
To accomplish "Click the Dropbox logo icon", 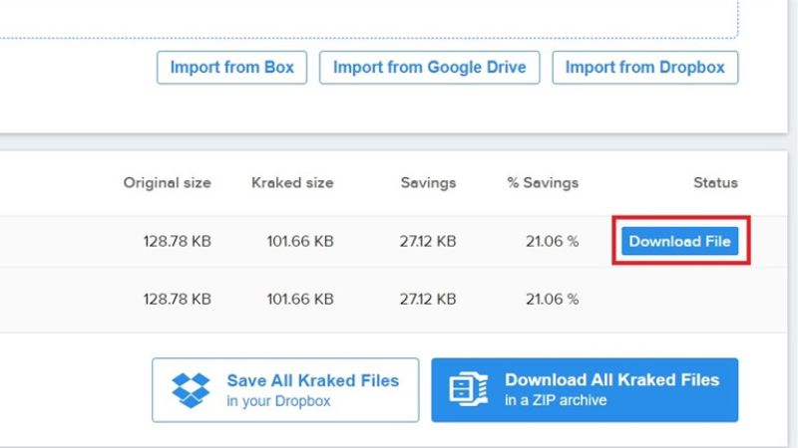I will [191, 390].
